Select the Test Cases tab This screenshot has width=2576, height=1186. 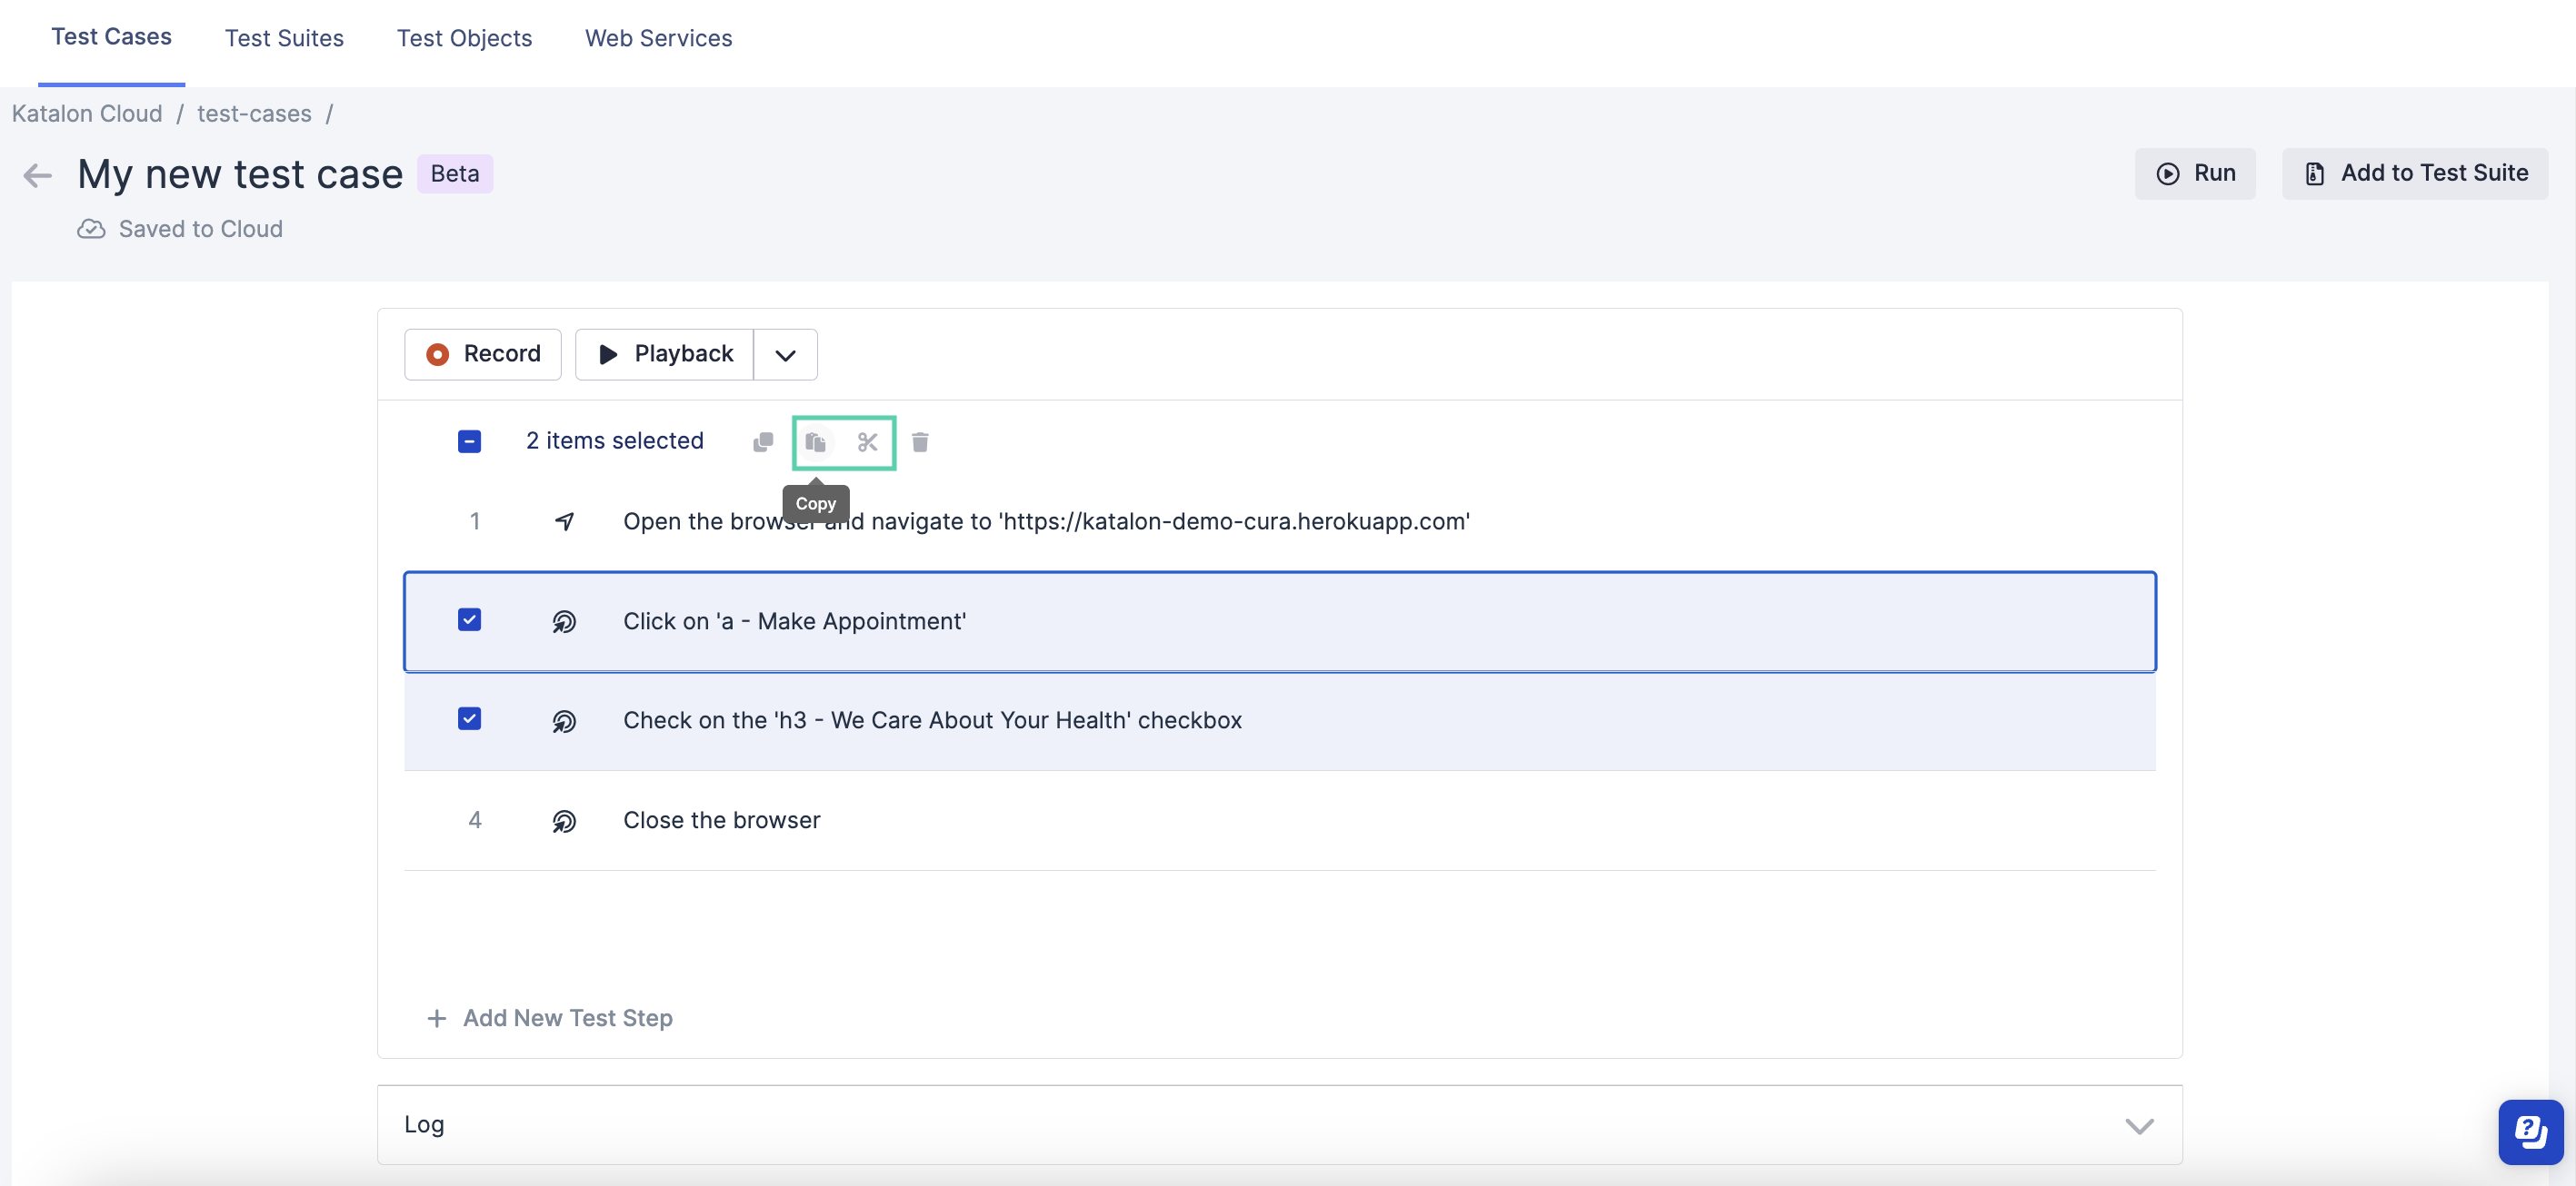(x=112, y=36)
